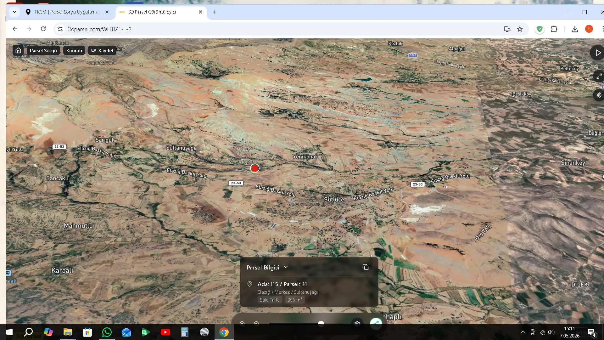Open WhatsApp from the taskbar
The height and width of the screenshot is (340, 604).
(107, 332)
